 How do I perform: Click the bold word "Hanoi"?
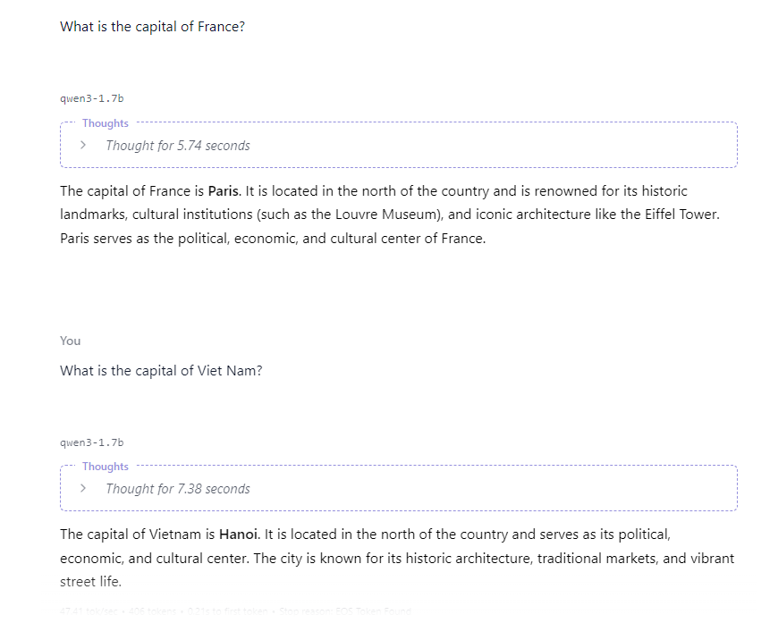[239, 535]
